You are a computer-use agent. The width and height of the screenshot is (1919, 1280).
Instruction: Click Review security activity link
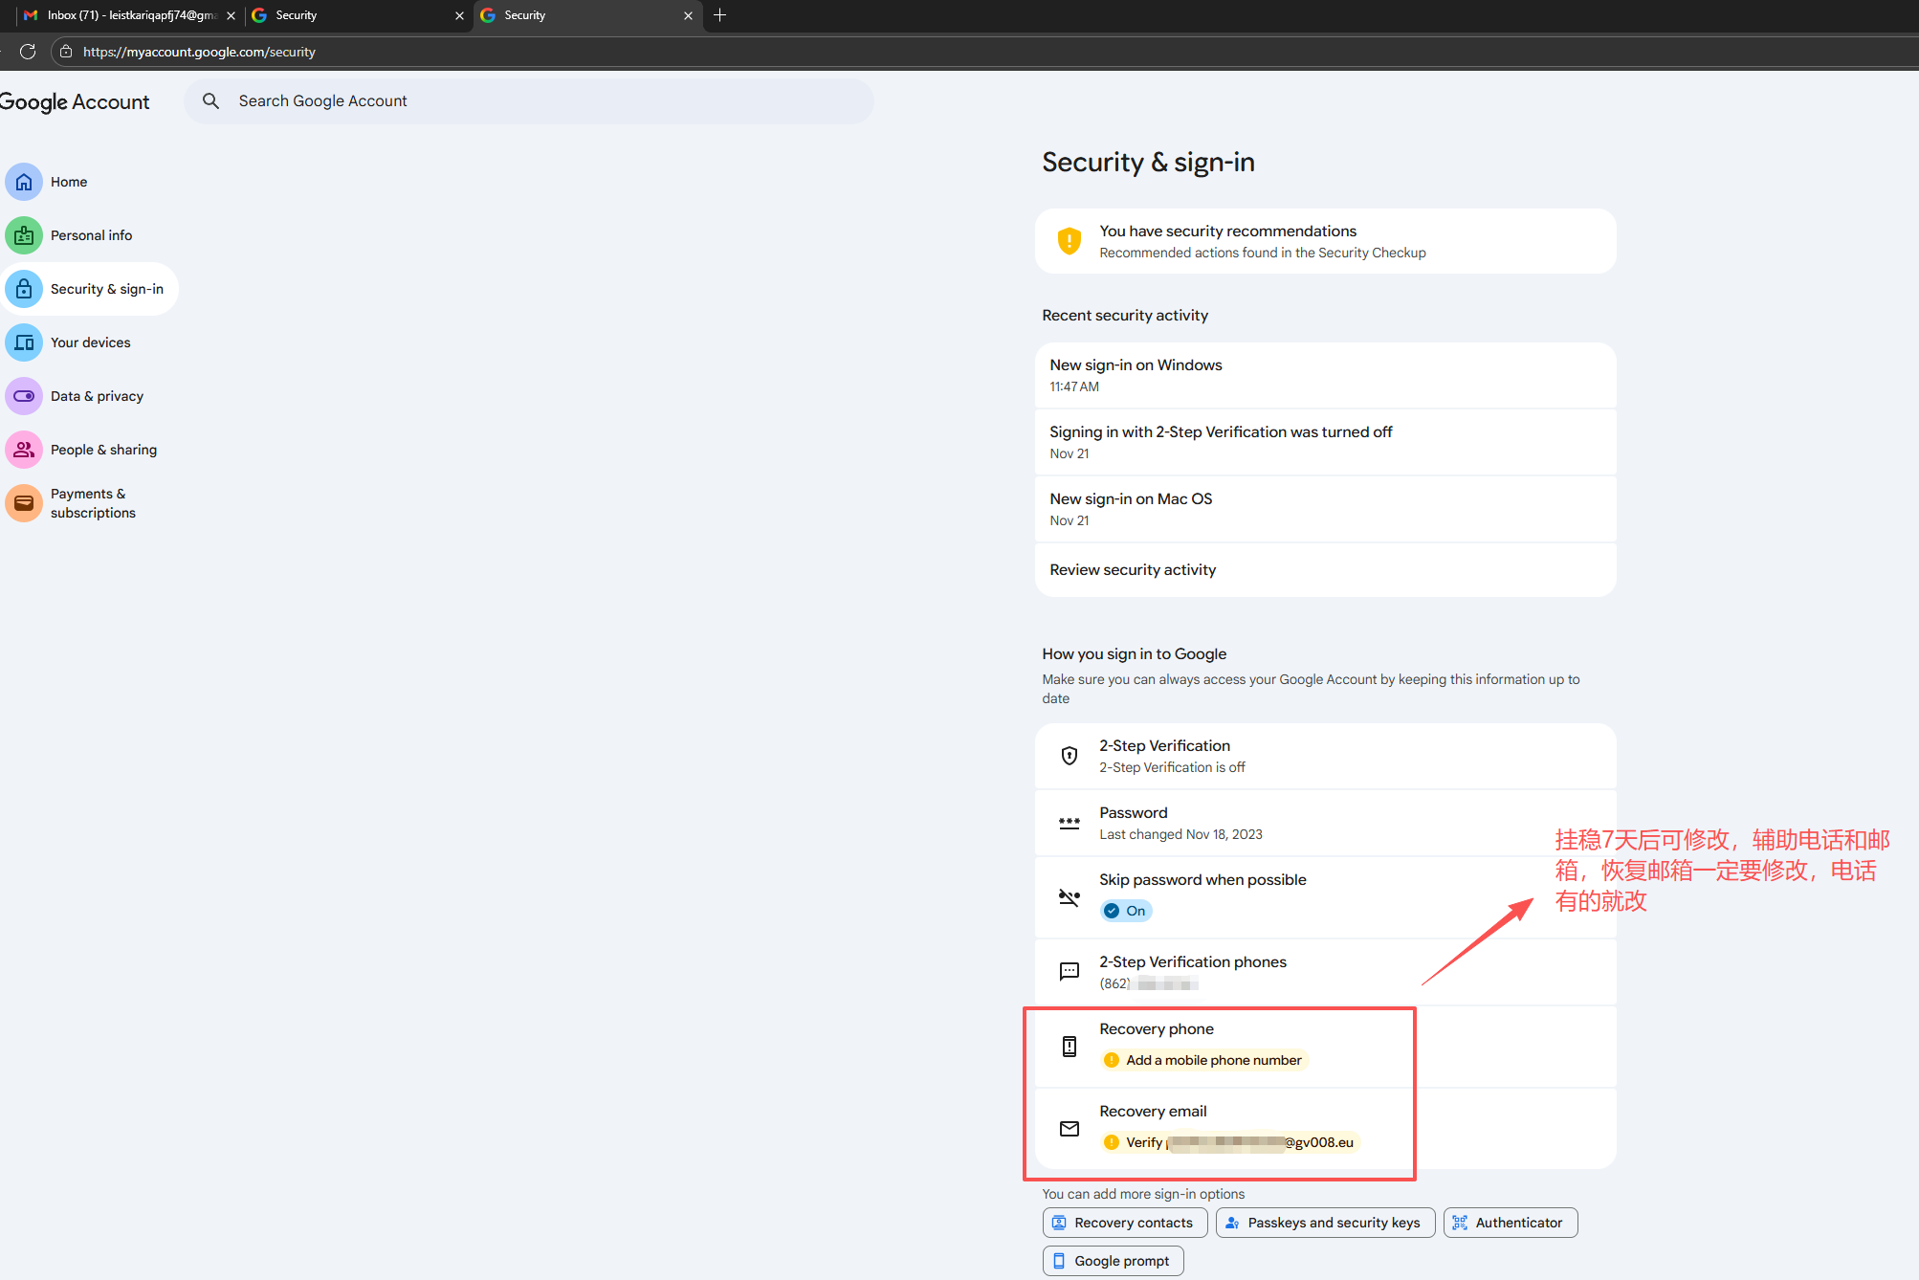(1133, 570)
